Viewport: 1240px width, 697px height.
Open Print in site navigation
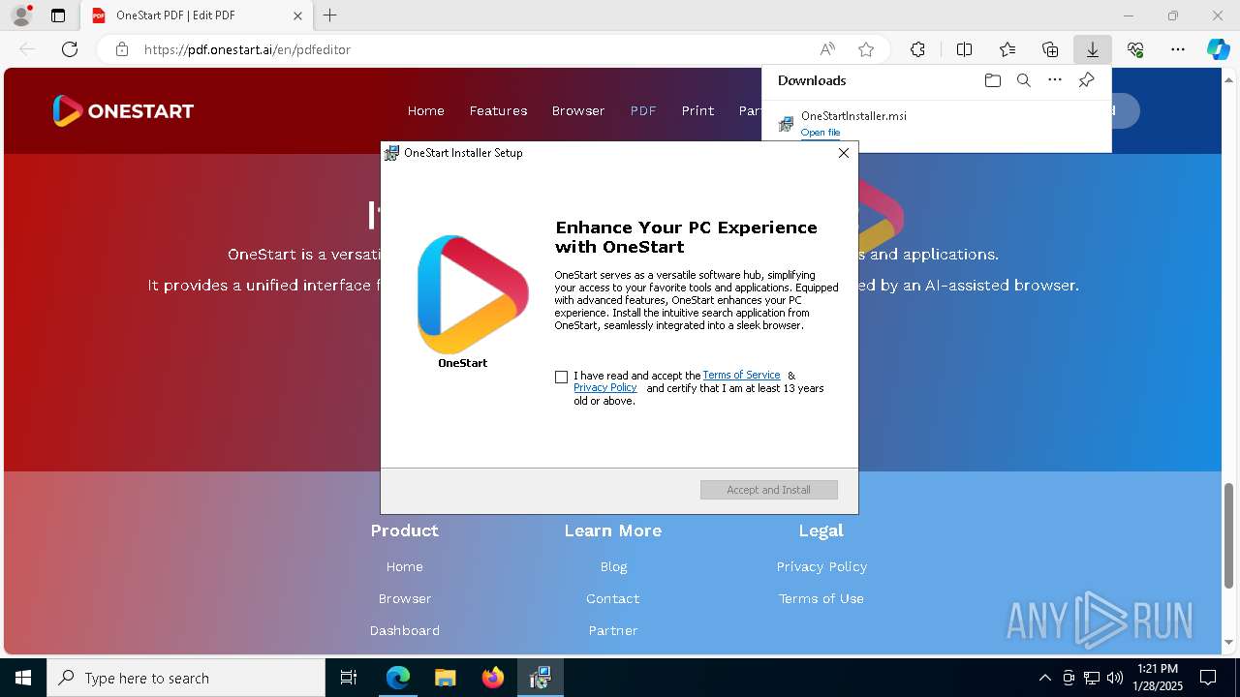point(697,110)
